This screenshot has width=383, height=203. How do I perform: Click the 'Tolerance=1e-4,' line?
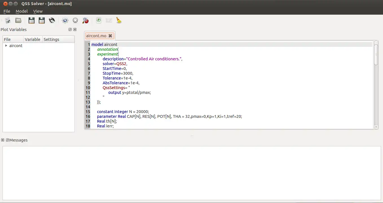[118, 78]
